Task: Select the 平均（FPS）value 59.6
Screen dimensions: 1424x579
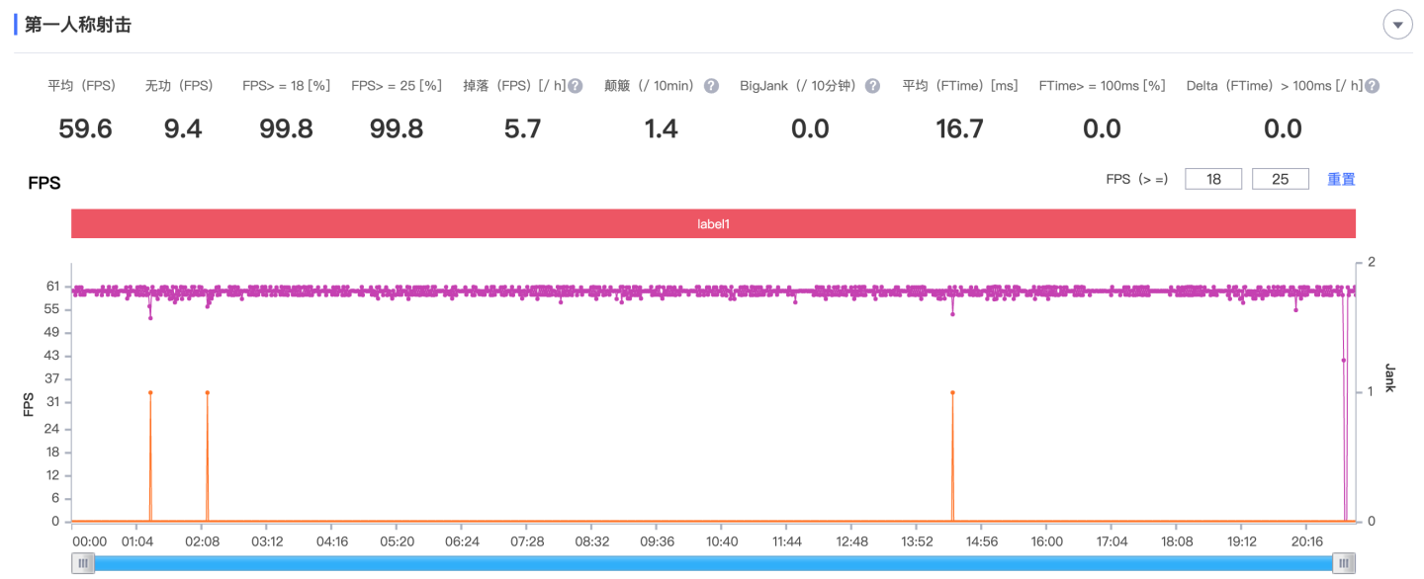Action: tap(85, 128)
